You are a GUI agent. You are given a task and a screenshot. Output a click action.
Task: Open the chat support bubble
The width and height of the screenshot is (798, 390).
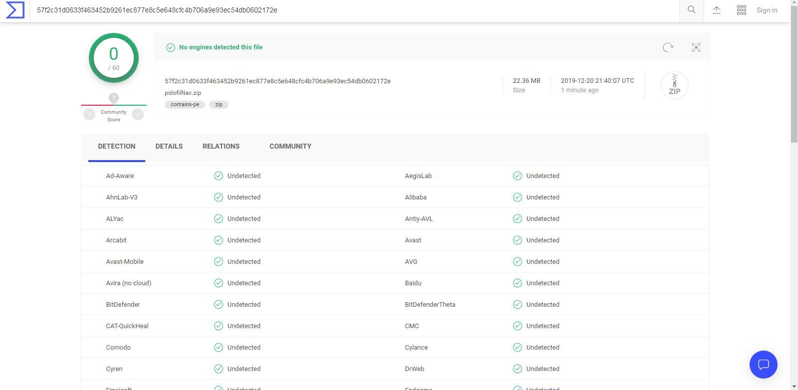pos(763,365)
